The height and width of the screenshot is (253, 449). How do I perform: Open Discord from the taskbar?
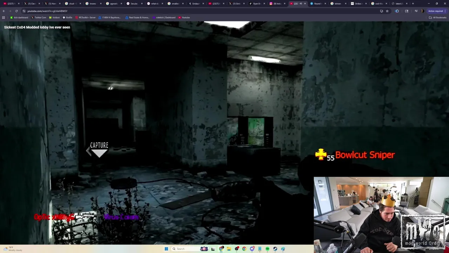[252, 249]
